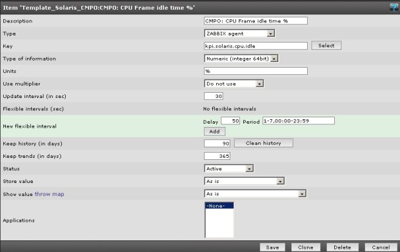Click the Clean history button
Image resolution: width=400 pixels, height=252 pixels.
tap(263, 143)
